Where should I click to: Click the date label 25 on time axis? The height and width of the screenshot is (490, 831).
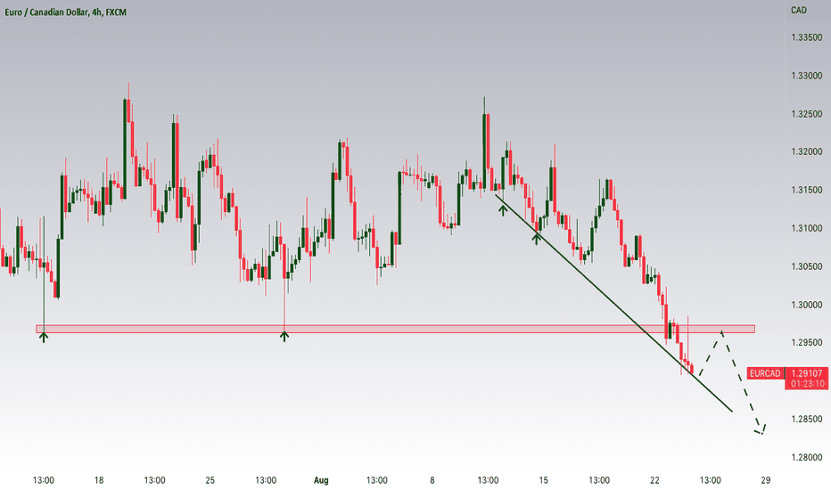coord(210,480)
